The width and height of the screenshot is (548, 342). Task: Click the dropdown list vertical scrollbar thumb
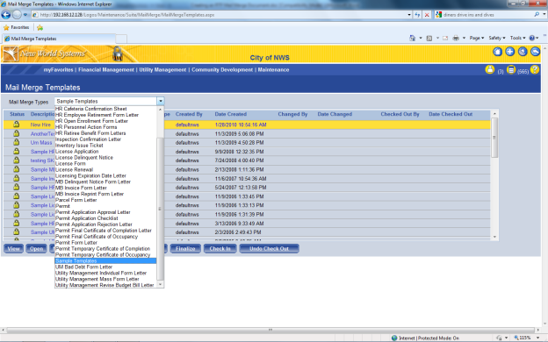tap(160, 209)
